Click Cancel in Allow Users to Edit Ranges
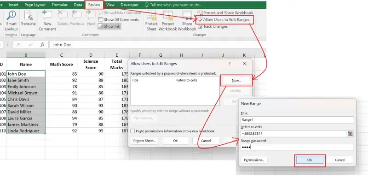Screen dimensions: 368x184 (206, 141)
